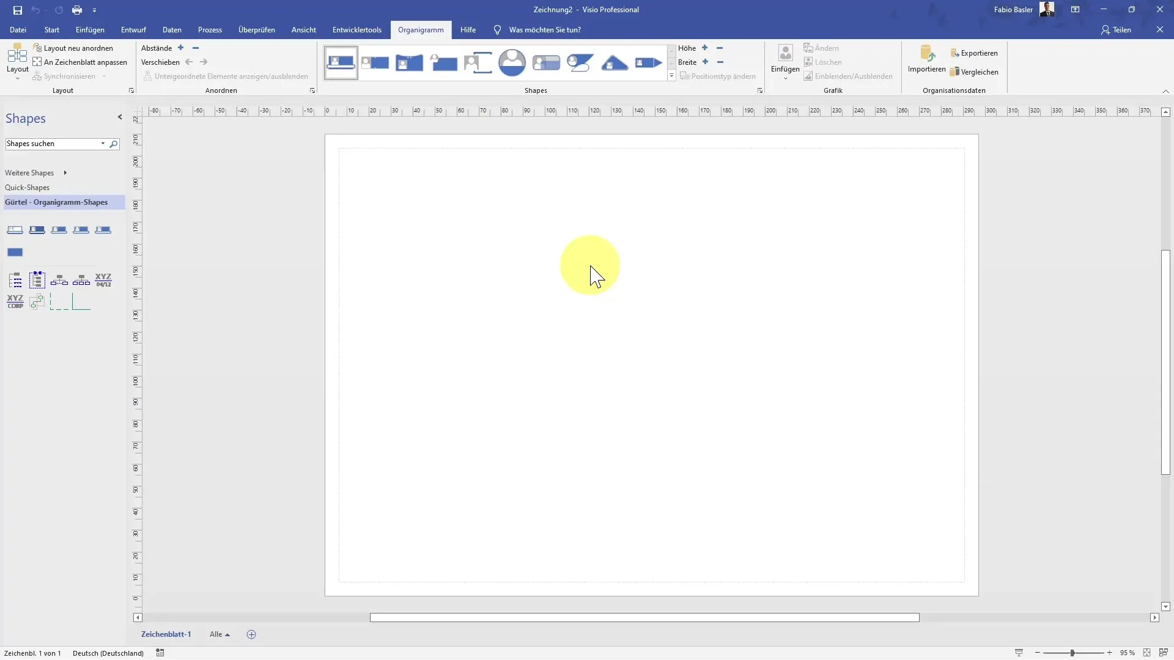Adjust the zoom slider handle in status bar

pos(1072,653)
